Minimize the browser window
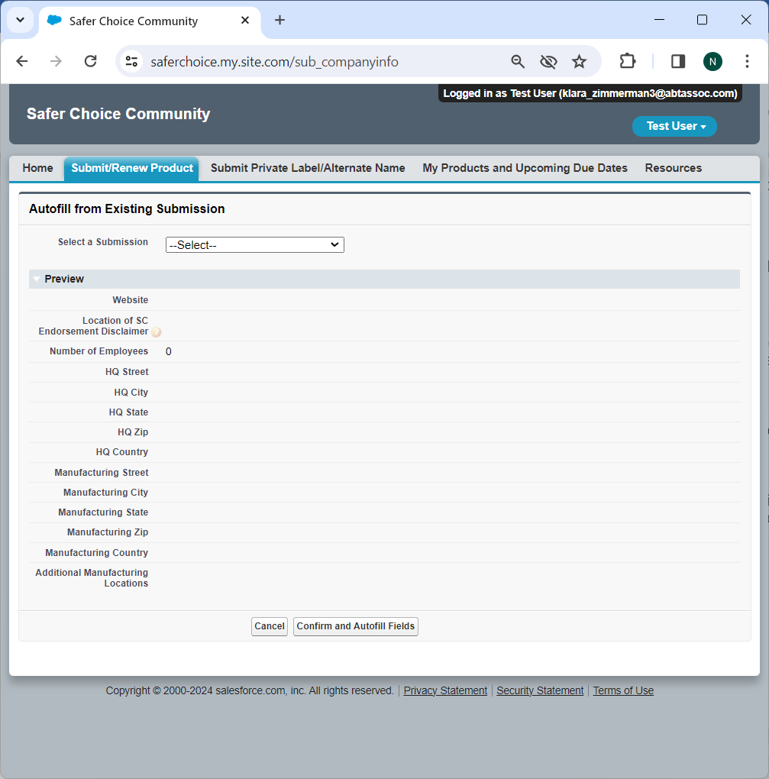The image size is (769, 779). pyautogui.click(x=659, y=20)
